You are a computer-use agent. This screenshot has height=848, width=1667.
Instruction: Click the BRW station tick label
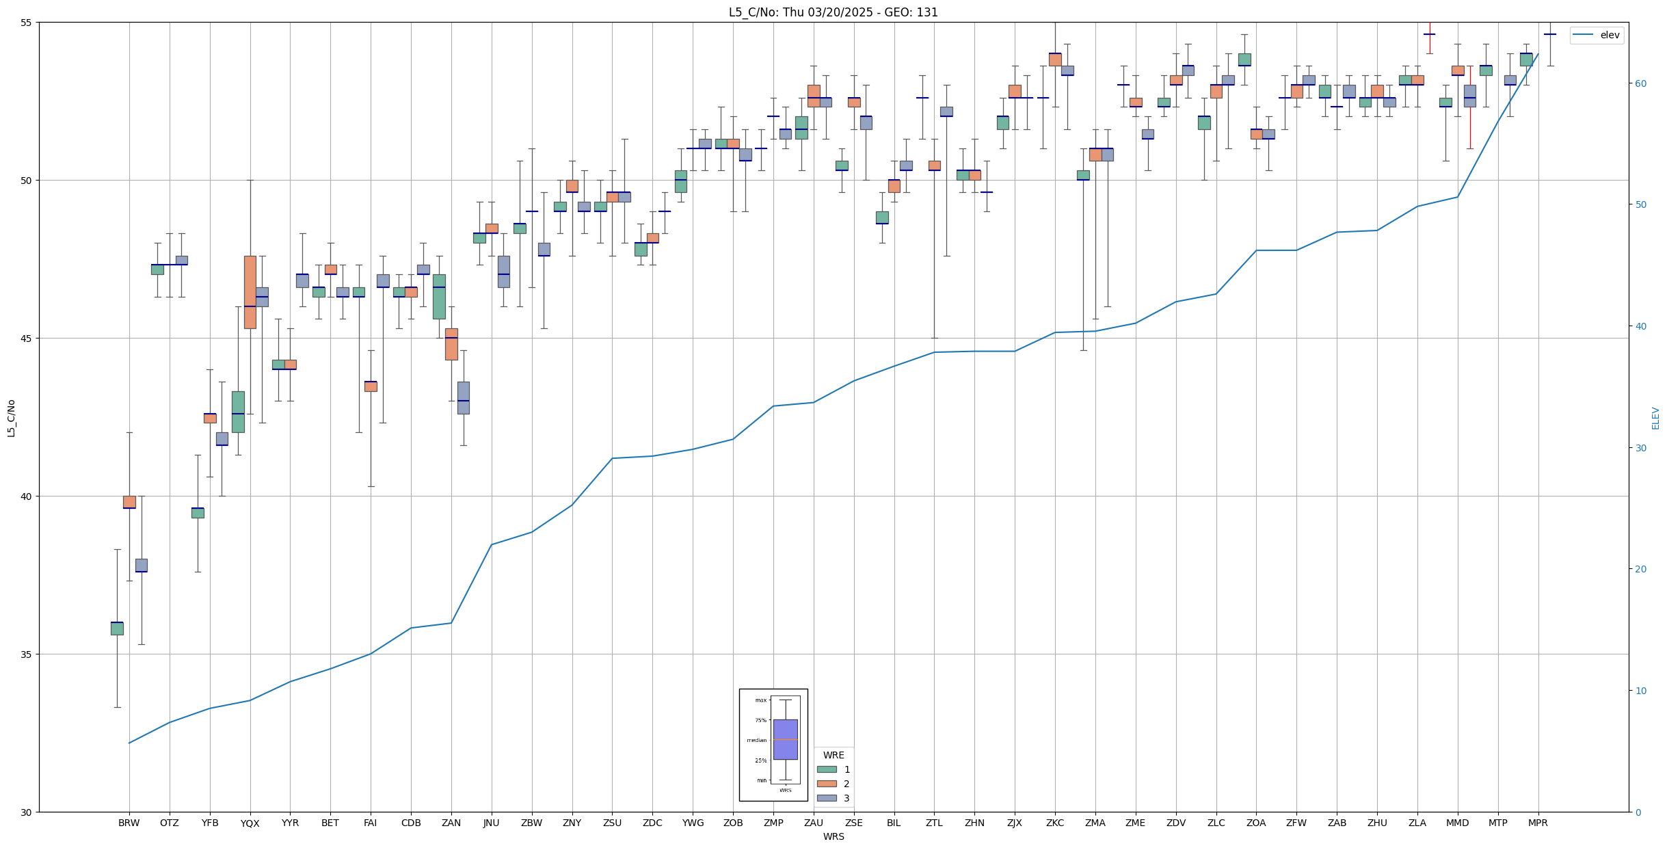[129, 823]
